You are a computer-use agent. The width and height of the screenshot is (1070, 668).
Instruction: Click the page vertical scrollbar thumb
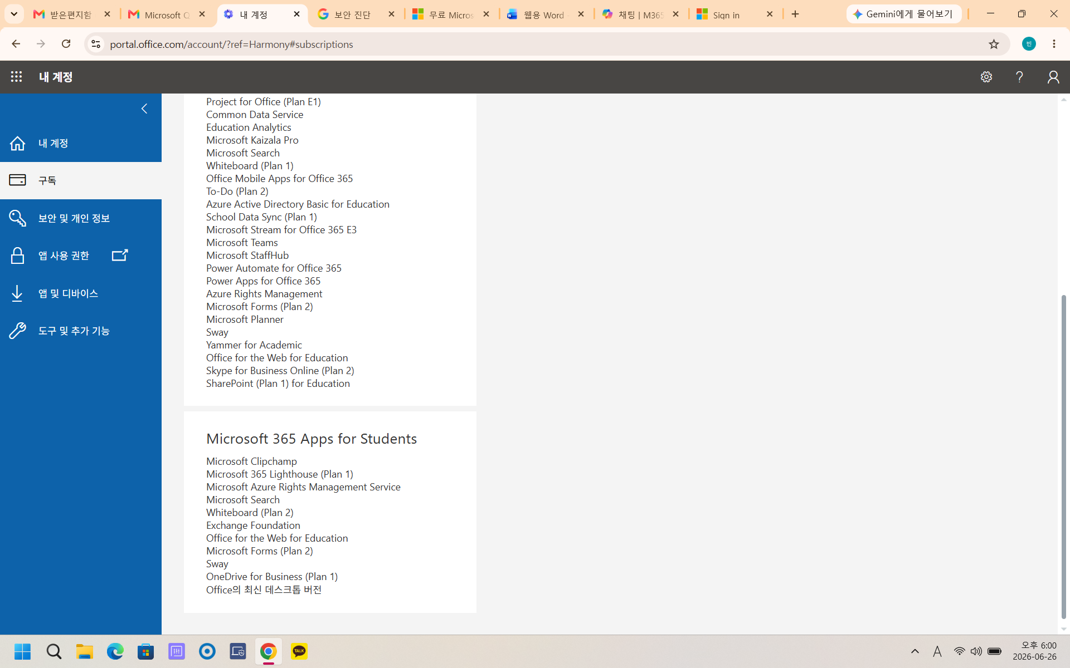pos(1063,456)
